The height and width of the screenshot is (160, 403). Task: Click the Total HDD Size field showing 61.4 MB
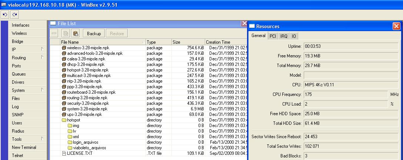tap(351, 123)
